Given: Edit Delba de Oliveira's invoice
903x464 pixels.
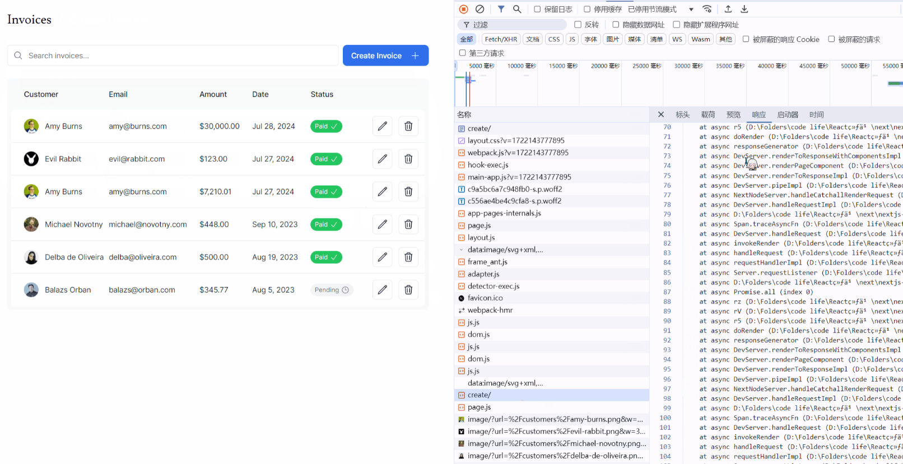Looking at the screenshot, I should tap(382, 257).
